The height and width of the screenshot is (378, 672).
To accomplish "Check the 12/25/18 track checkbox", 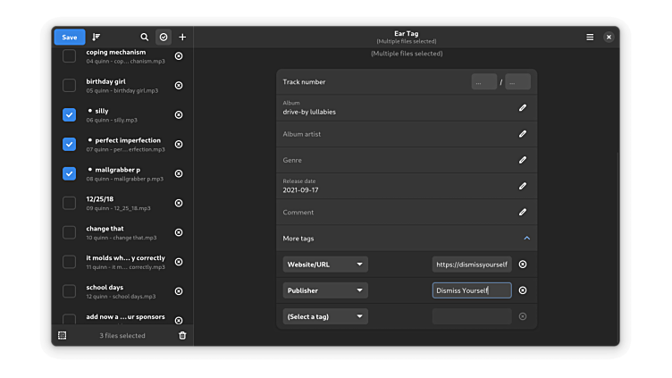I will [69, 203].
